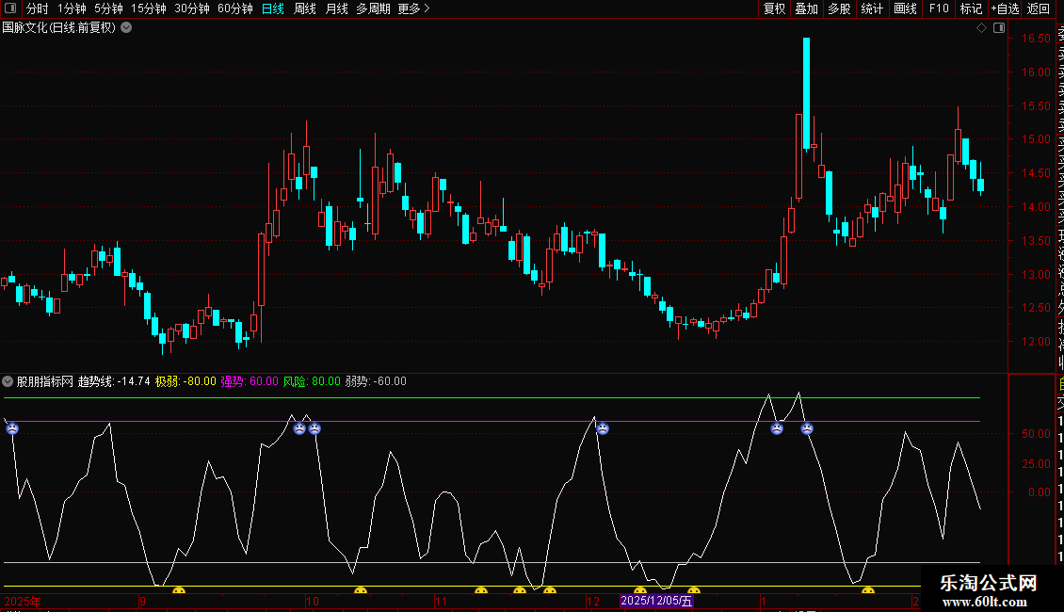
Task: Click the first yellow smiley marker after September
Action: 178,591
